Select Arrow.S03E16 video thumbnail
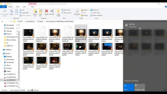 pyautogui.click(x=107, y=46)
